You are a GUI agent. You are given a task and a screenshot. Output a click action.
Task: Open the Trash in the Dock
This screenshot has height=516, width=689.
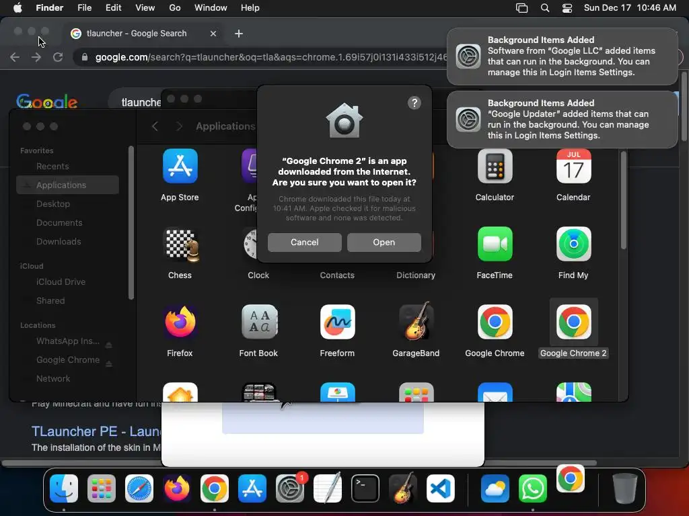pyautogui.click(x=625, y=488)
